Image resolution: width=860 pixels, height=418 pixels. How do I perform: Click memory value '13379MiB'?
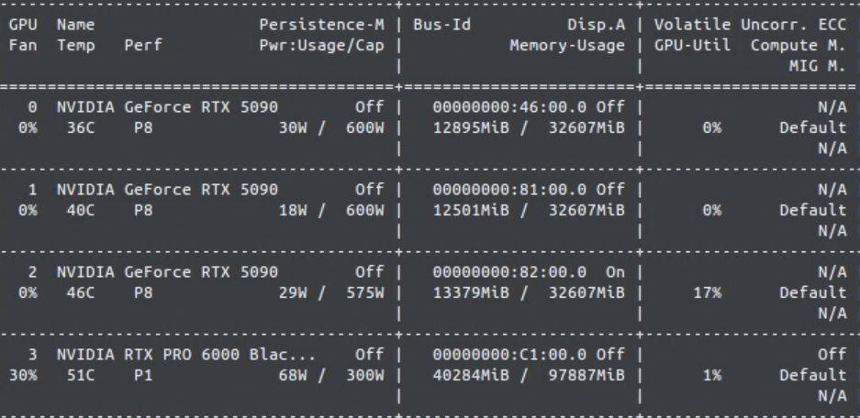(471, 292)
